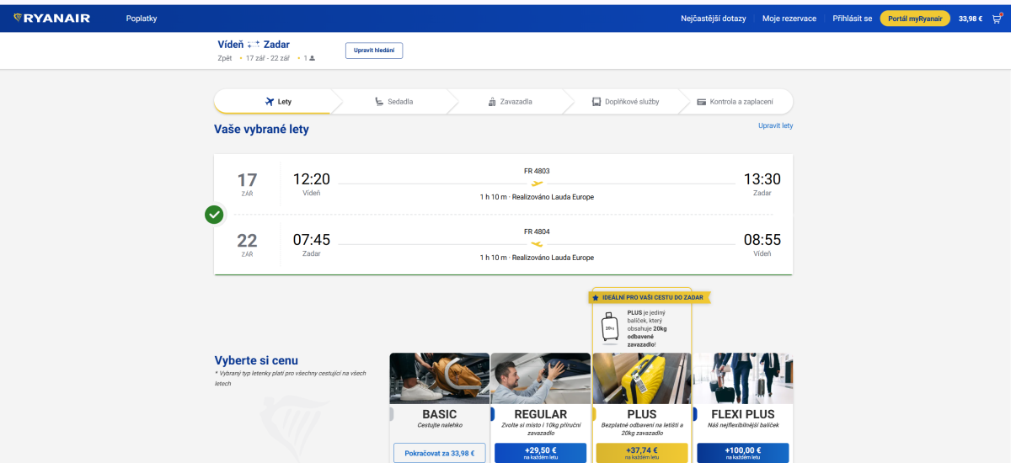Switch to the Sedadla step tab
1011x463 pixels.
point(393,102)
